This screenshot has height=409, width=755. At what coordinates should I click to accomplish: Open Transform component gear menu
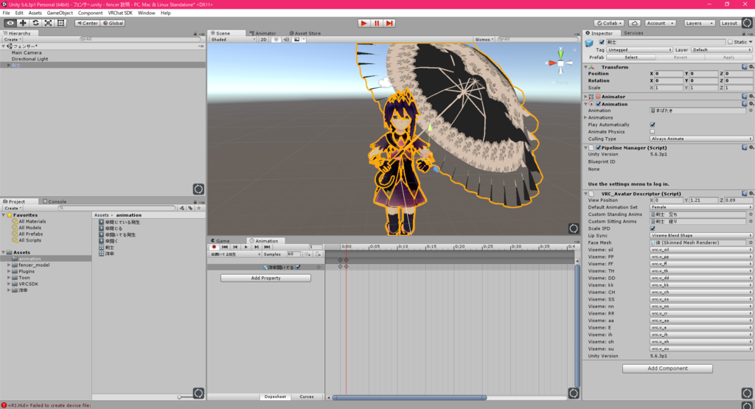point(751,67)
